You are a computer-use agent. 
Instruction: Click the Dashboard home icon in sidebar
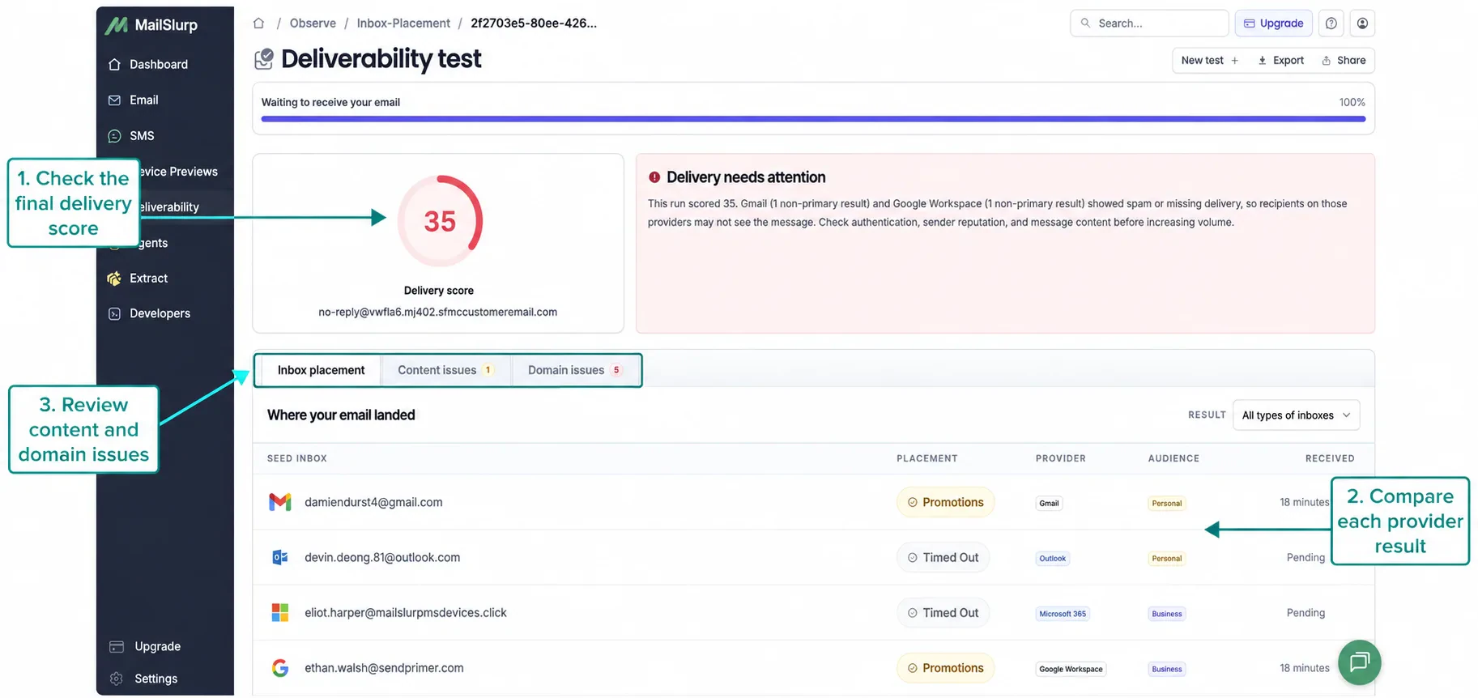[114, 65]
